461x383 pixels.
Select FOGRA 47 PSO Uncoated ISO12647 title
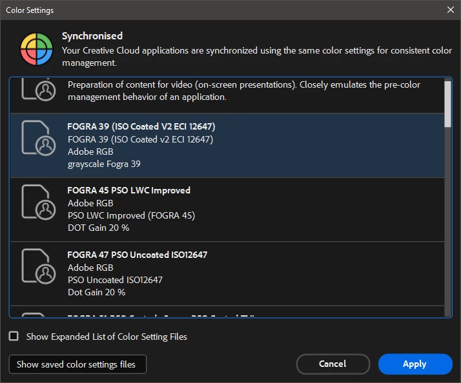[x=138, y=255]
